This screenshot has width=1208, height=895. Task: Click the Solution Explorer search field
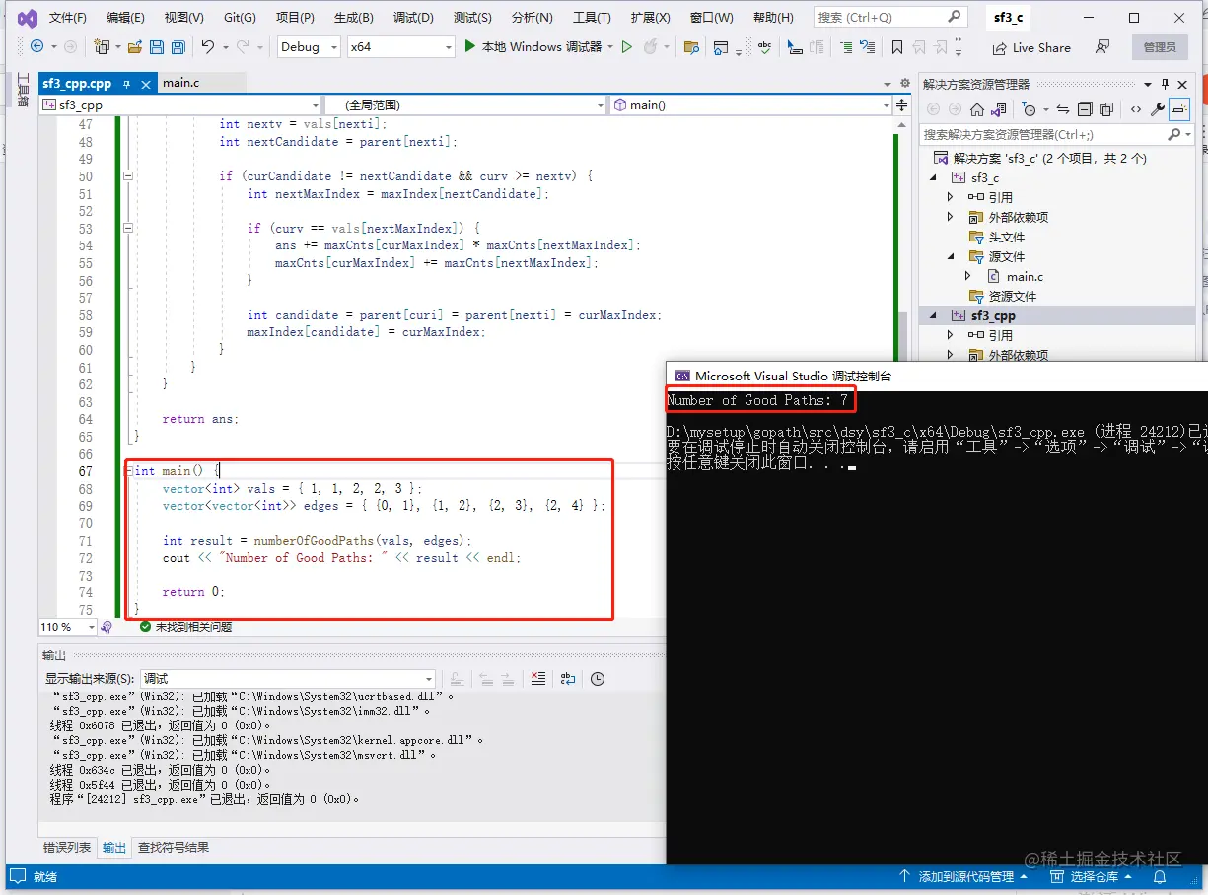click(1057, 134)
